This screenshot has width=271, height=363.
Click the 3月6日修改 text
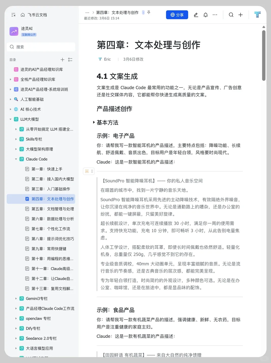[133, 59]
